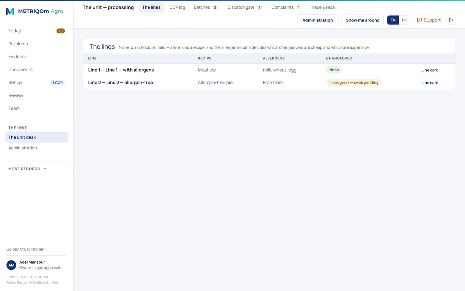Click the Today count badge 18
The image size is (465, 291).
coord(60,31)
